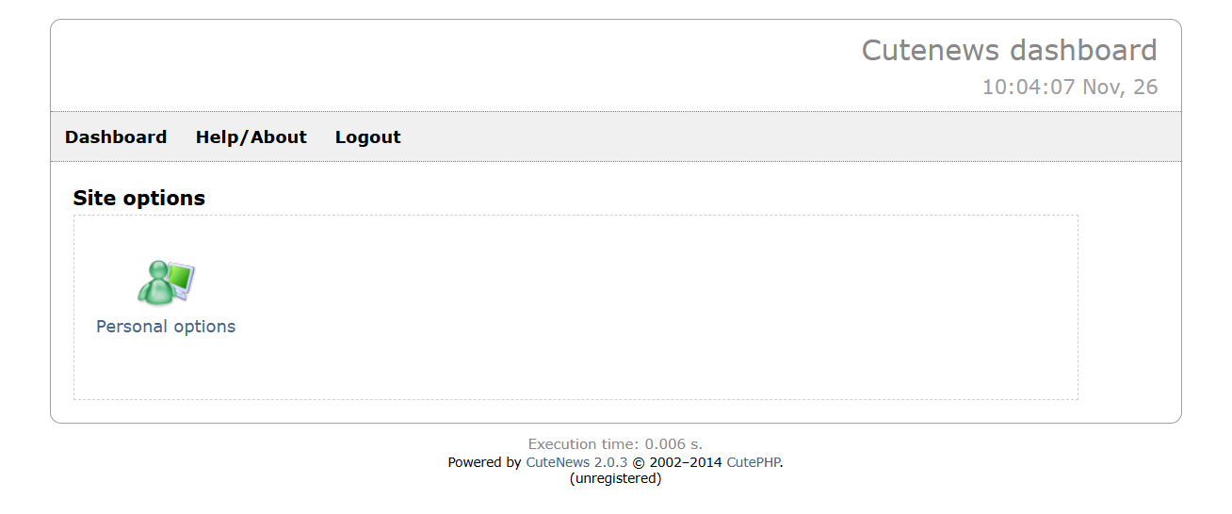Click empty space inside dashed Site options box

pos(659,311)
